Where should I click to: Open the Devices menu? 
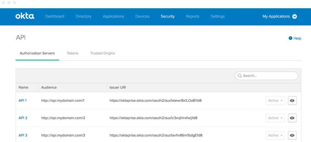(x=142, y=16)
